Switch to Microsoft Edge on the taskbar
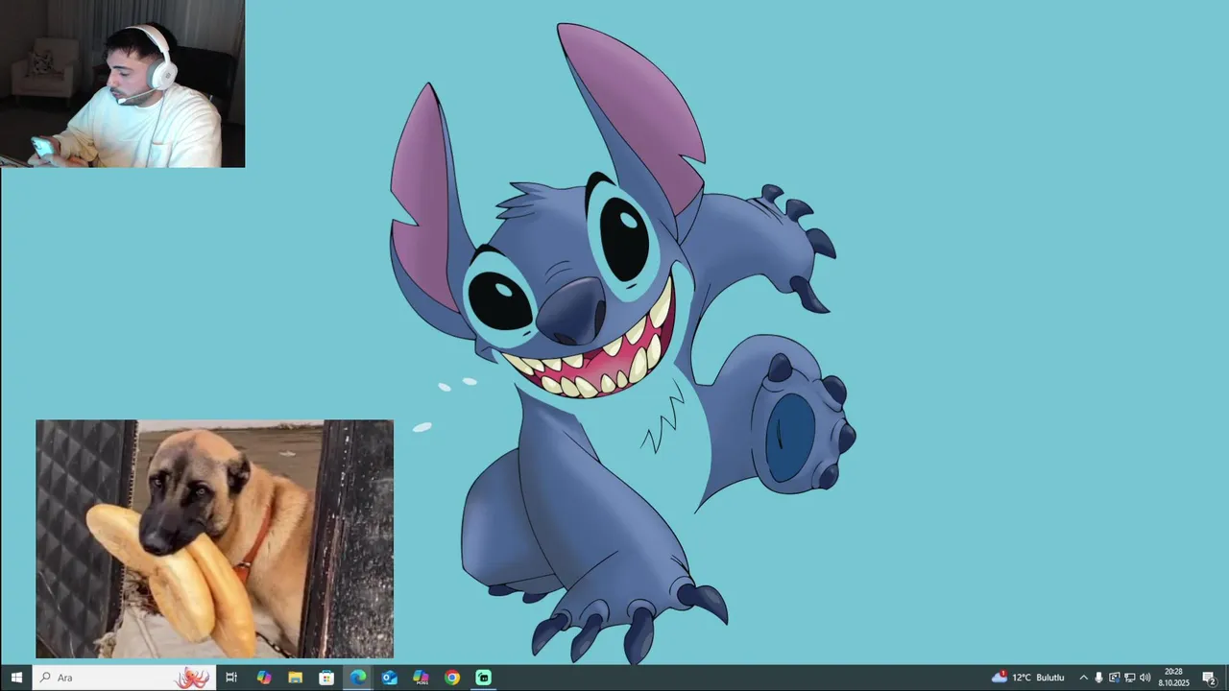The height and width of the screenshot is (691, 1229). coord(358,678)
